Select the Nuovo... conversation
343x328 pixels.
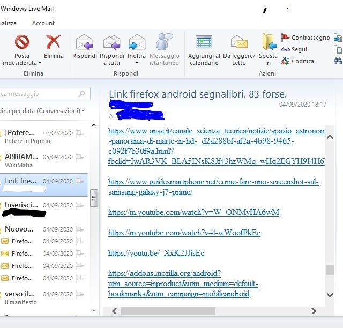coord(44,229)
